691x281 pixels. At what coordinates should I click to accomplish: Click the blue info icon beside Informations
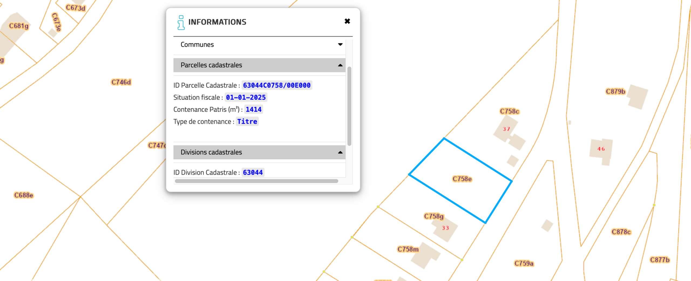coord(181,22)
